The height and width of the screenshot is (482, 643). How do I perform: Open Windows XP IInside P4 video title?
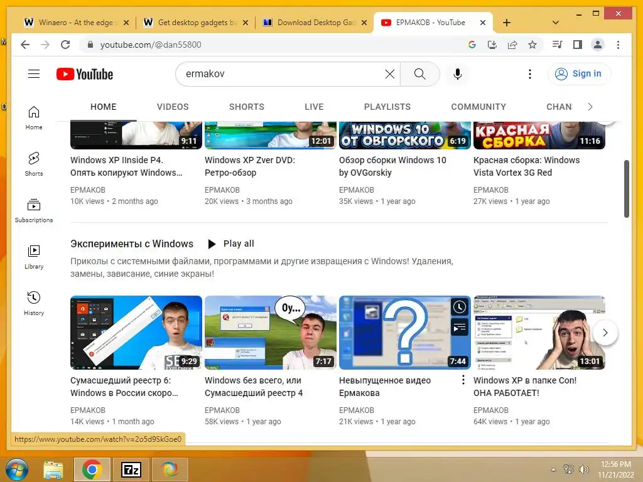[x=126, y=166]
